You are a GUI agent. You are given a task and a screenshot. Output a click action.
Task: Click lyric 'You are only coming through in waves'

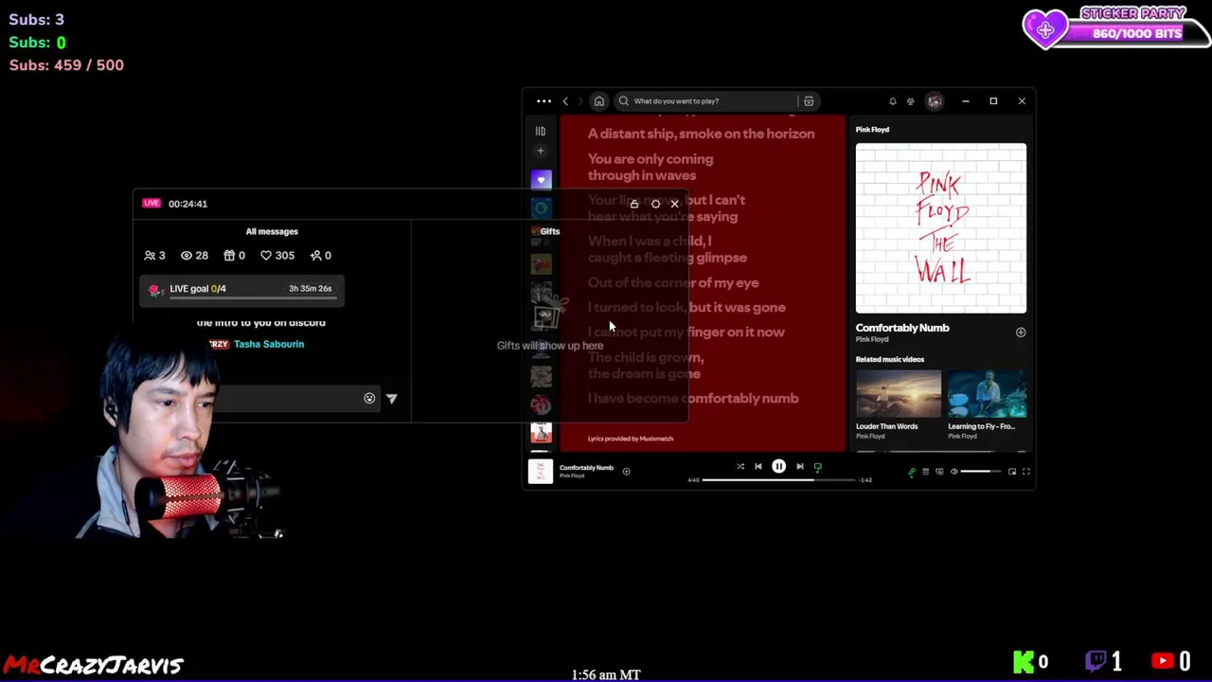point(651,167)
